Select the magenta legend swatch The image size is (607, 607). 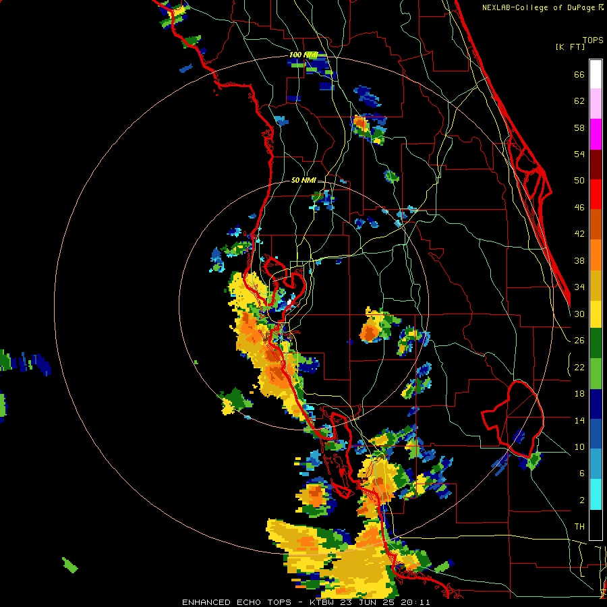coord(596,134)
